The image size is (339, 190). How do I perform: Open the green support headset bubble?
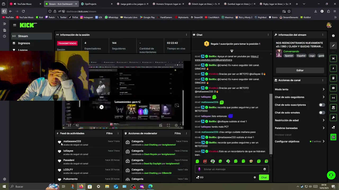(x=331, y=175)
